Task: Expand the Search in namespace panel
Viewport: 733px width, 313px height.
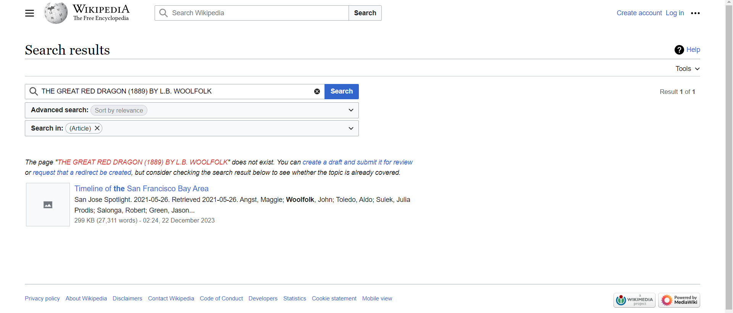Action: coord(192,128)
